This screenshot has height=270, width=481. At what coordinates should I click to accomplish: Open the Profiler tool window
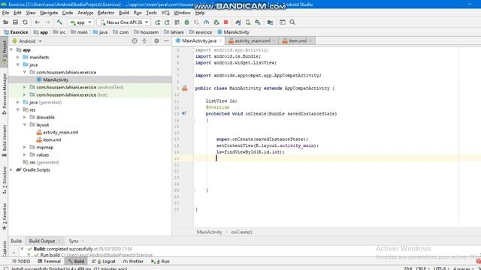133,261
